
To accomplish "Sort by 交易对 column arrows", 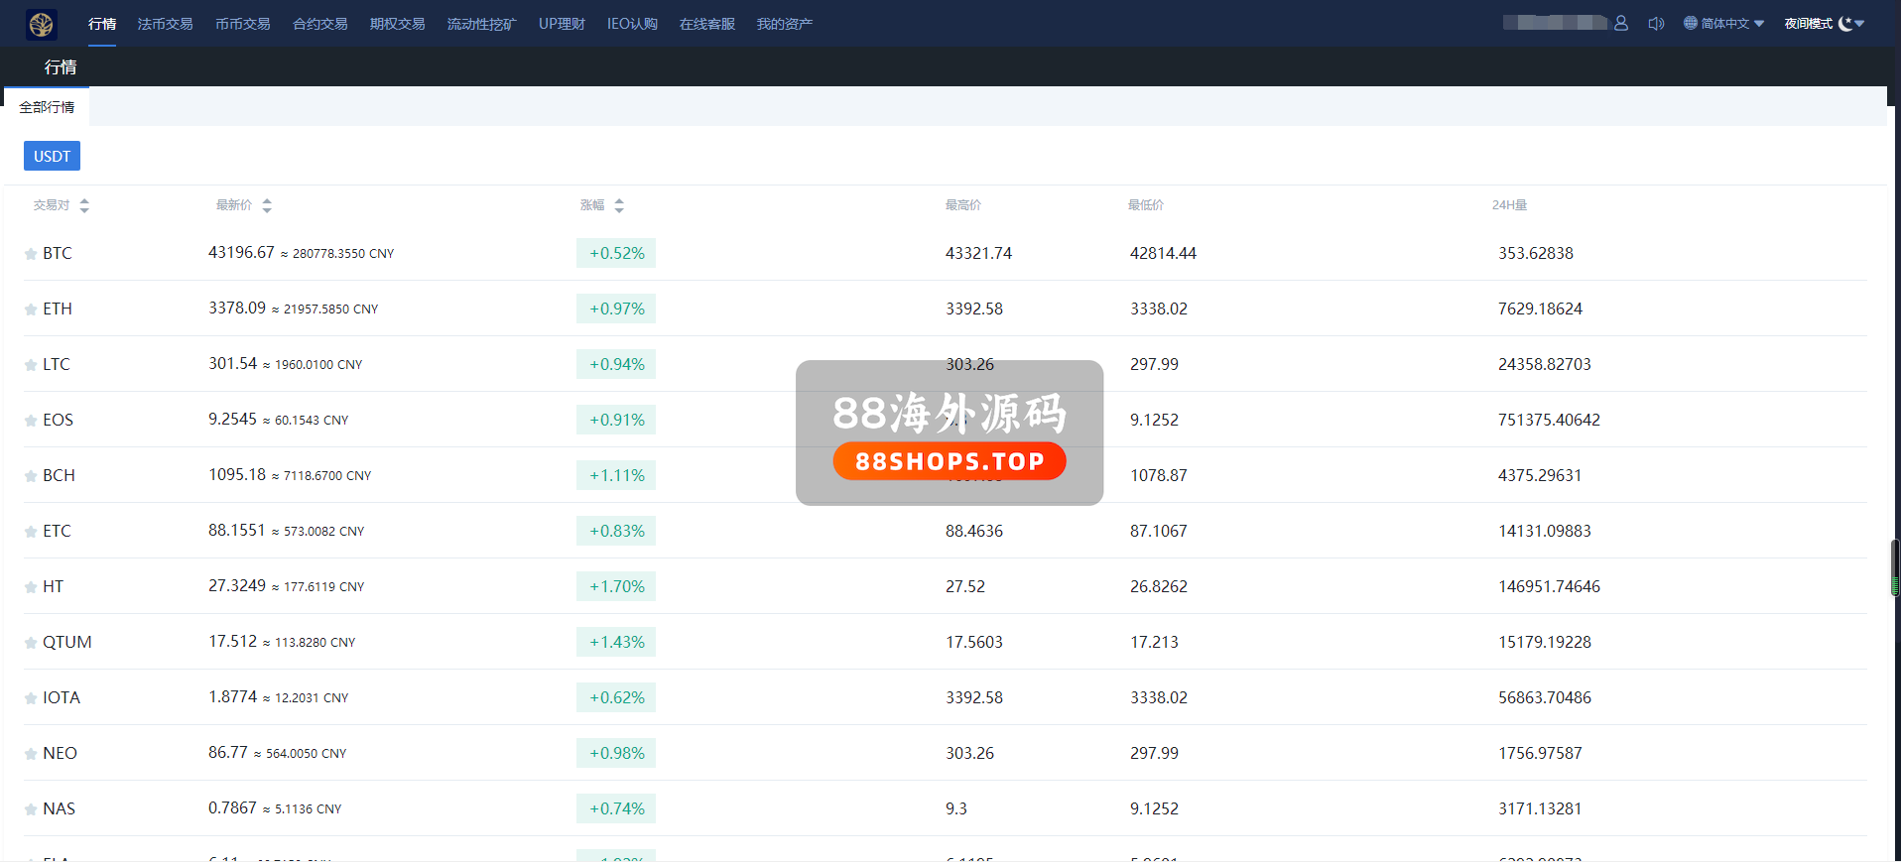I will click(84, 205).
